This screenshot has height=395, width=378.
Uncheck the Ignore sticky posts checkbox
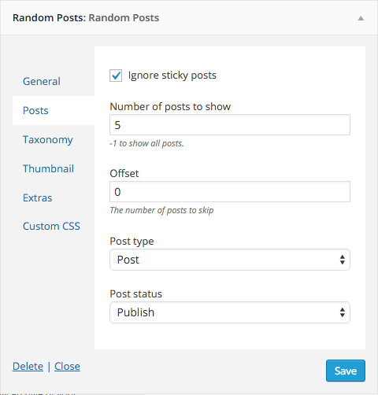point(116,76)
